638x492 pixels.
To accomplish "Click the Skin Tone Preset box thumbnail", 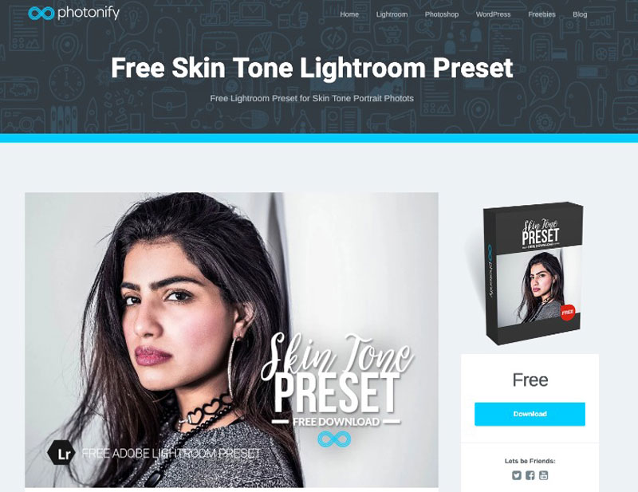I will click(530, 272).
